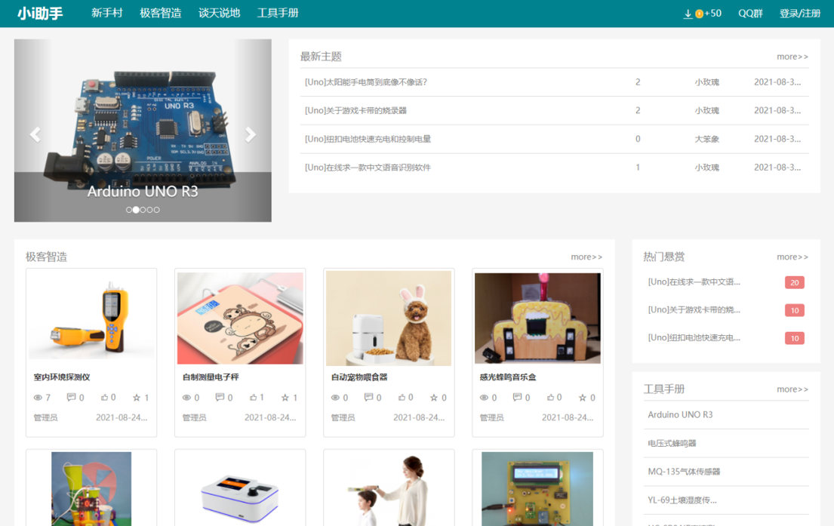Click the star icon on 室内环境探测仪 card
Image resolution: width=834 pixels, height=526 pixels.
click(137, 398)
